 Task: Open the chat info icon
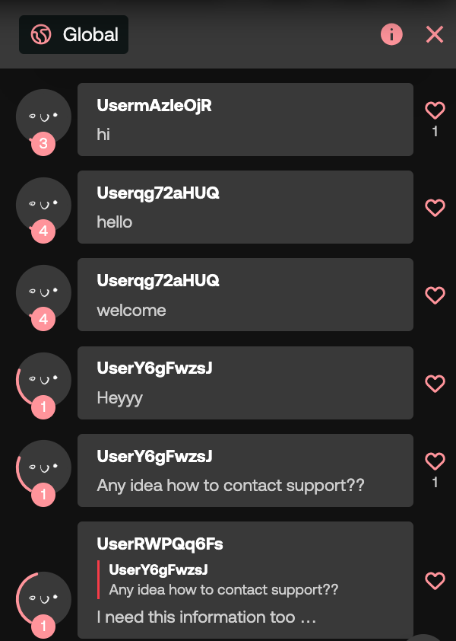point(391,34)
